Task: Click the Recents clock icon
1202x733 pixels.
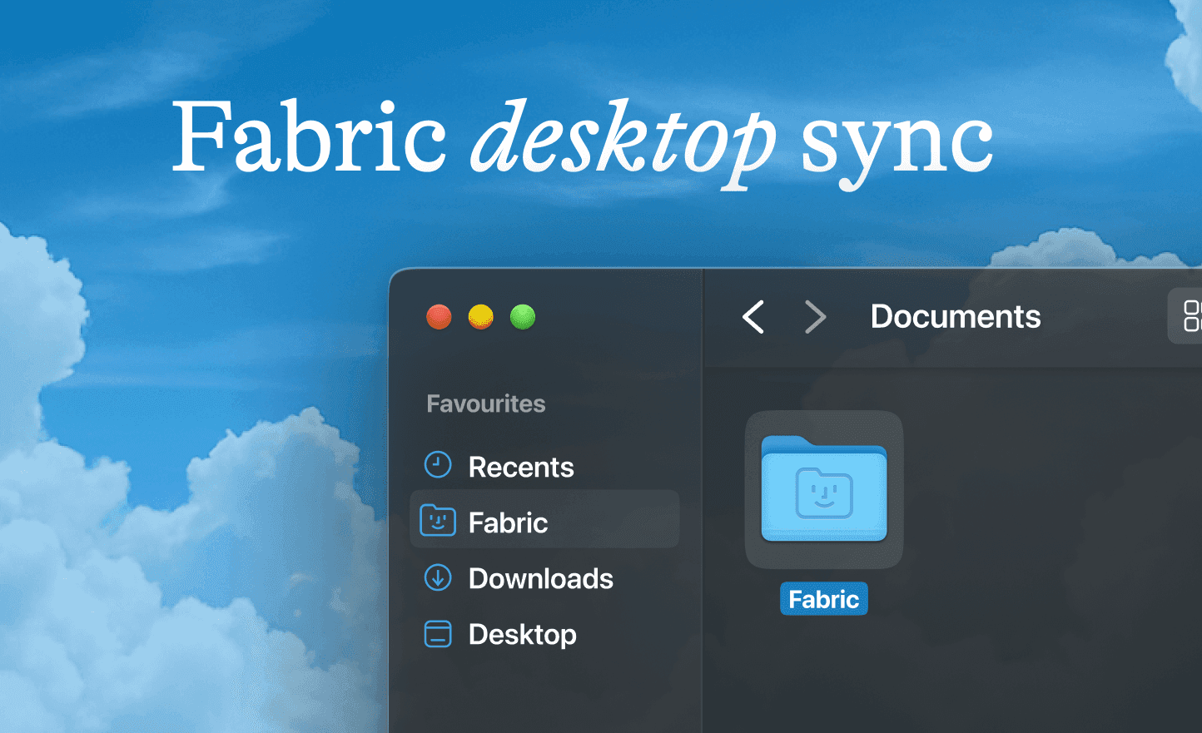Action: click(x=438, y=465)
